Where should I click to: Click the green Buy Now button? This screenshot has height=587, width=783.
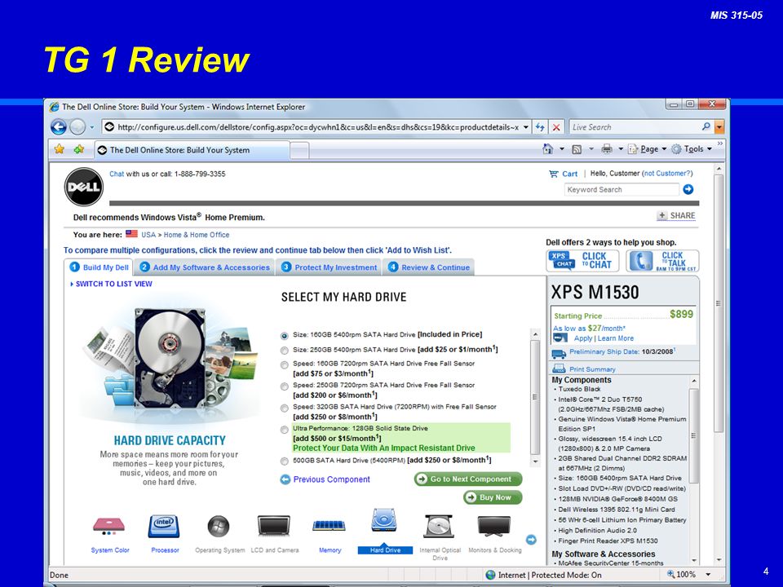[493, 497]
